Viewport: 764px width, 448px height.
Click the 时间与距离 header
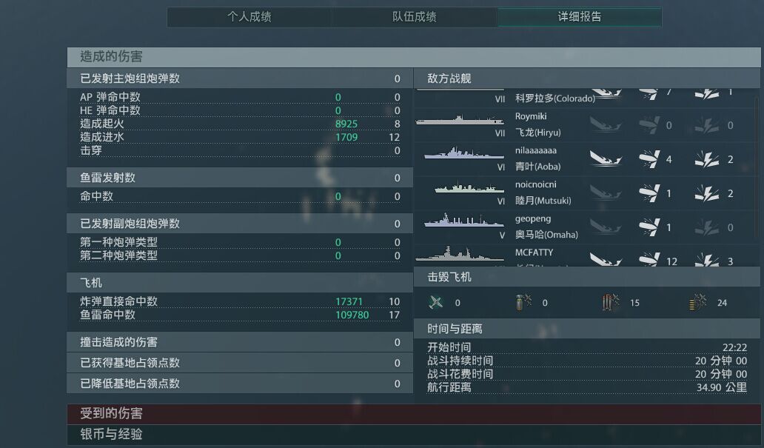pos(586,329)
